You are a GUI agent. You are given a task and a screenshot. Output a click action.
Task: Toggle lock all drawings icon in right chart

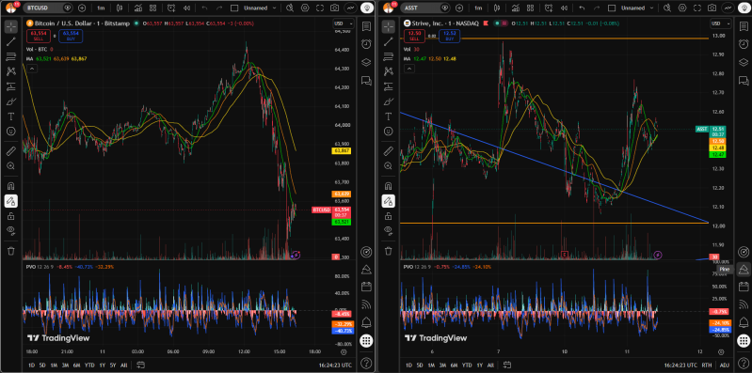(x=389, y=216)
